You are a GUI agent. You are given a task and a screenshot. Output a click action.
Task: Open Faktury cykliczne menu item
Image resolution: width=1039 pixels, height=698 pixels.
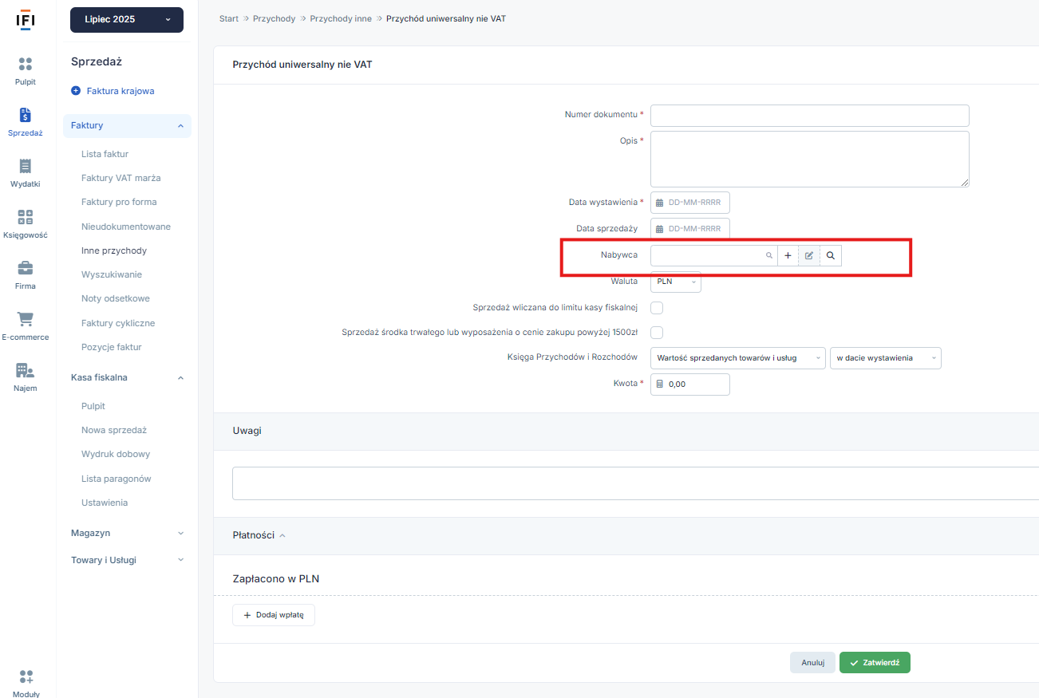(118, 323)
